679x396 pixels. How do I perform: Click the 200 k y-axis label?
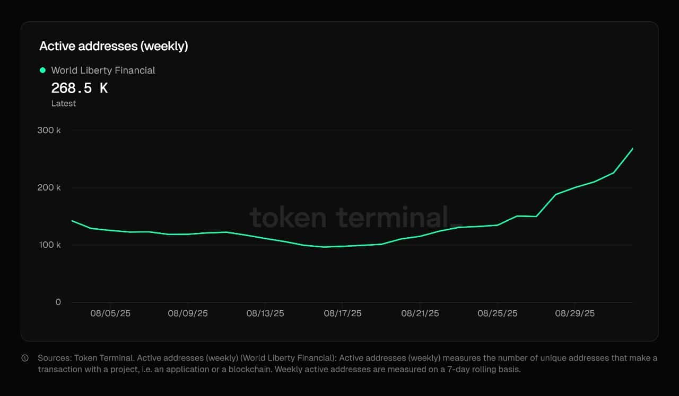pos(49,187)
